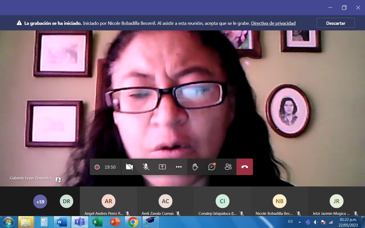Show the participants panel

point(228,167)
